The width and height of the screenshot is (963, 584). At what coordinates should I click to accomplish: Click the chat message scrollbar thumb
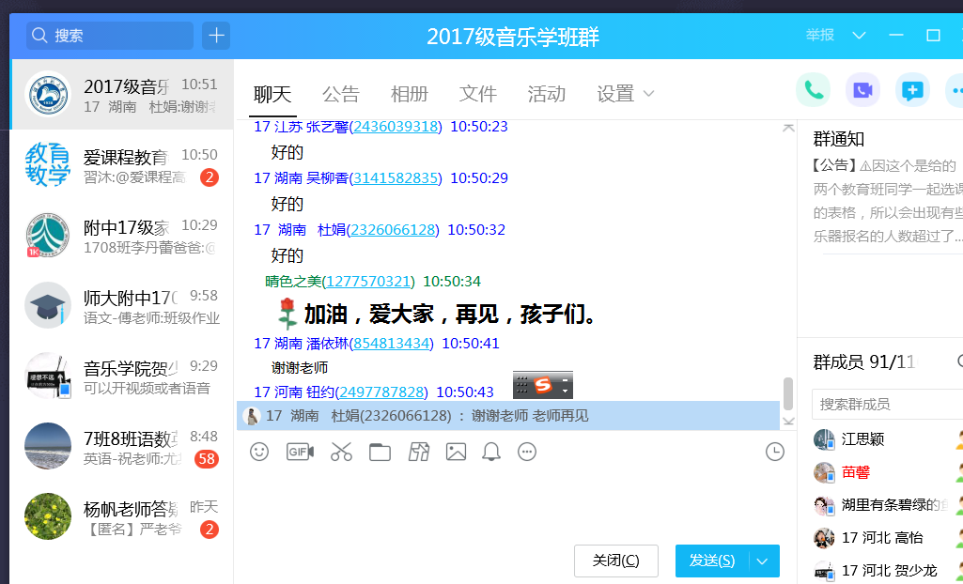click(788, 392)
